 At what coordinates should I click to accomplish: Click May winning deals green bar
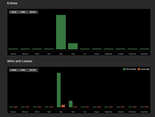pos(59,90)
